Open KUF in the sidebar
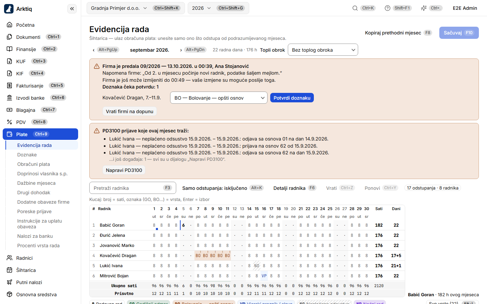The width and height of the screenshot is (487, 304). point(40,61)
